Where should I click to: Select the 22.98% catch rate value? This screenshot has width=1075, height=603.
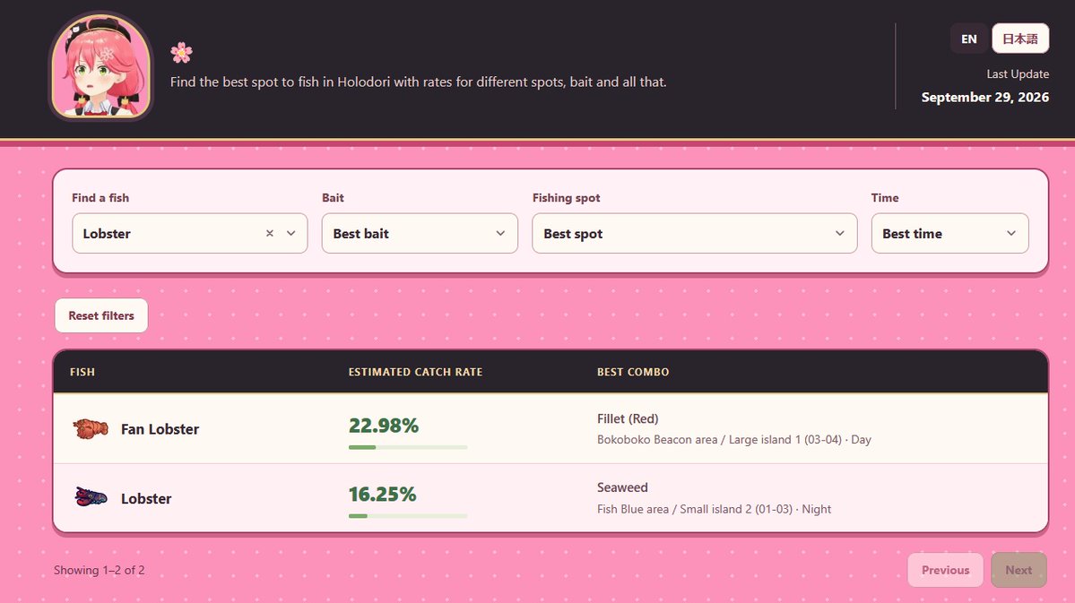383,426
